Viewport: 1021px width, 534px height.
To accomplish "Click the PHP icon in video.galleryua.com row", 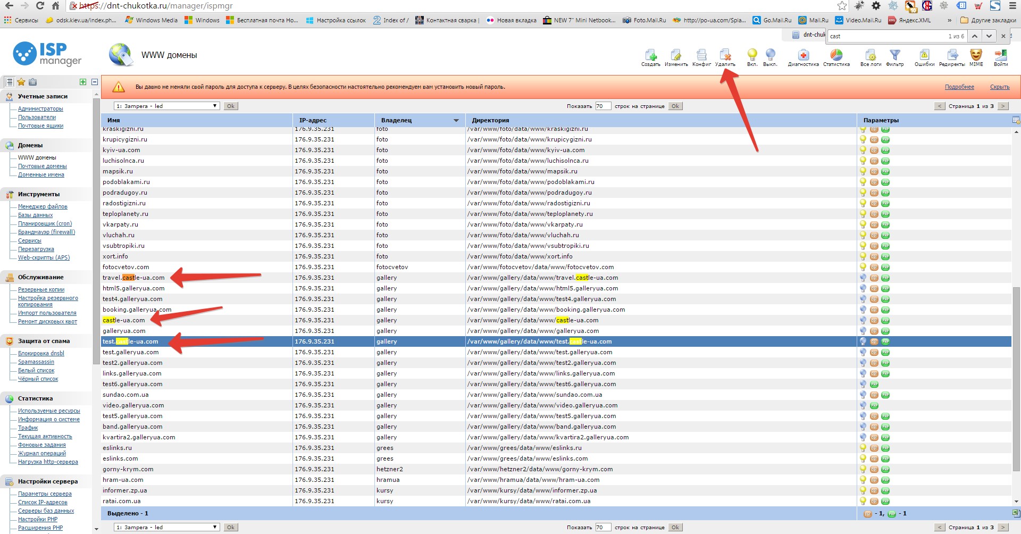I will pyautogui.click(x=874, y=405).
